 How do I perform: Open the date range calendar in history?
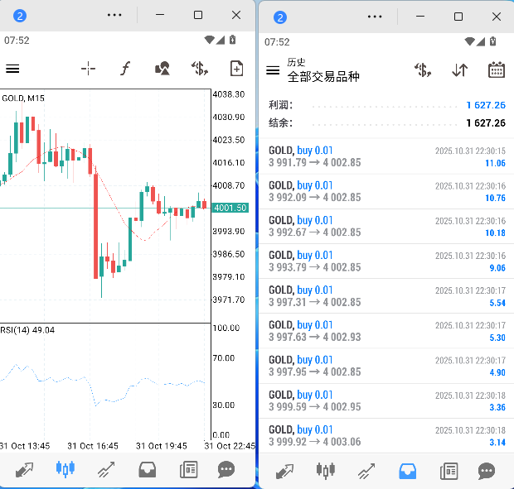496,70
